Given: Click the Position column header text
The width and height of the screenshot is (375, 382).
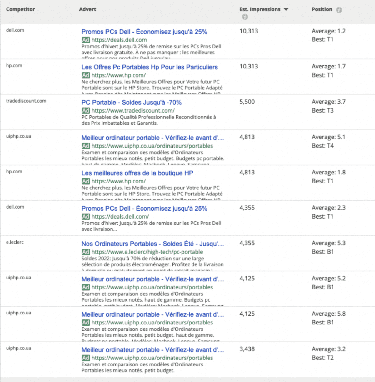Looking at the screenshot, I should (322, 9).
